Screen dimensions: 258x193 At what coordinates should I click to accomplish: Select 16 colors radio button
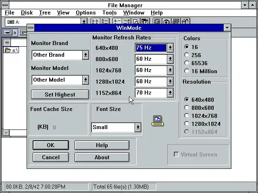click(187, 47)
